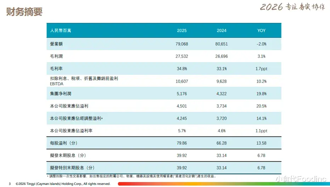The image size is (330, 187).
Task: Click the footnote about 資產活化計劃
Action: click(x=131, y=176)
